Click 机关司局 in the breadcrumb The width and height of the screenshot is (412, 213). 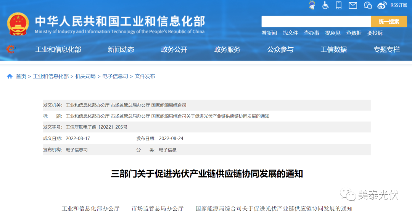coord(85,76)
